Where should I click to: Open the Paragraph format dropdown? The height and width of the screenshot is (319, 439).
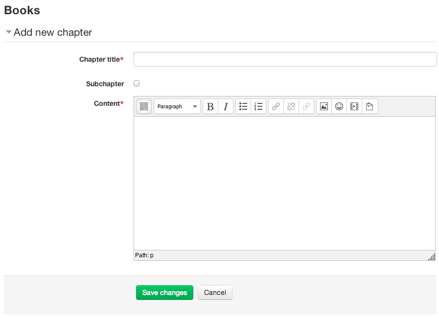(x=177, y=106)
